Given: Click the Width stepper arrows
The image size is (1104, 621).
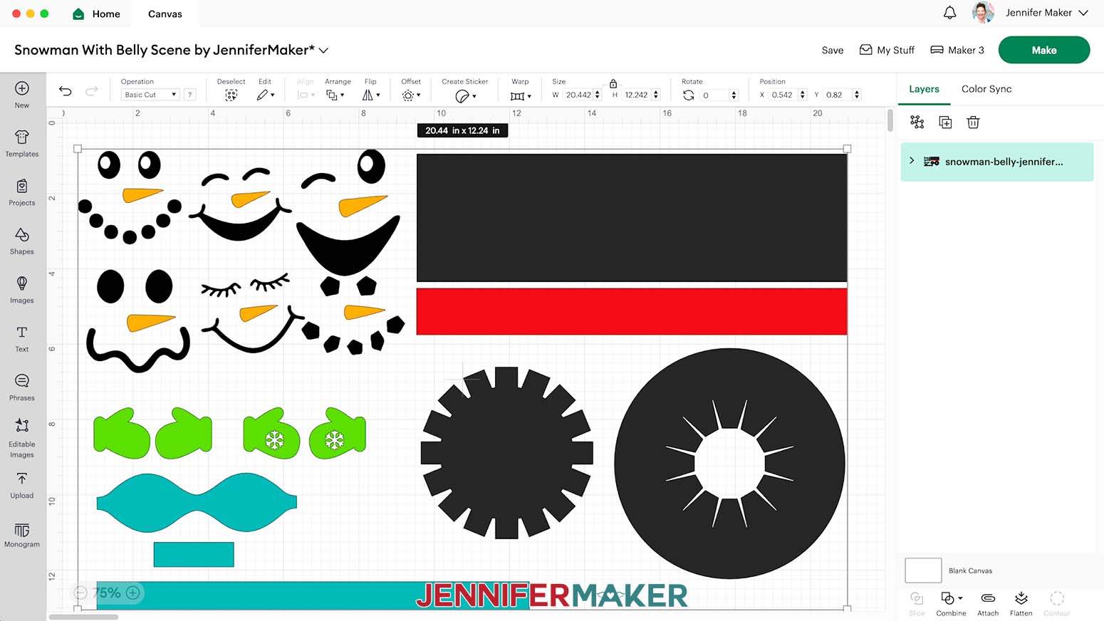Looking at the screenshot, I should pos(597,95).
